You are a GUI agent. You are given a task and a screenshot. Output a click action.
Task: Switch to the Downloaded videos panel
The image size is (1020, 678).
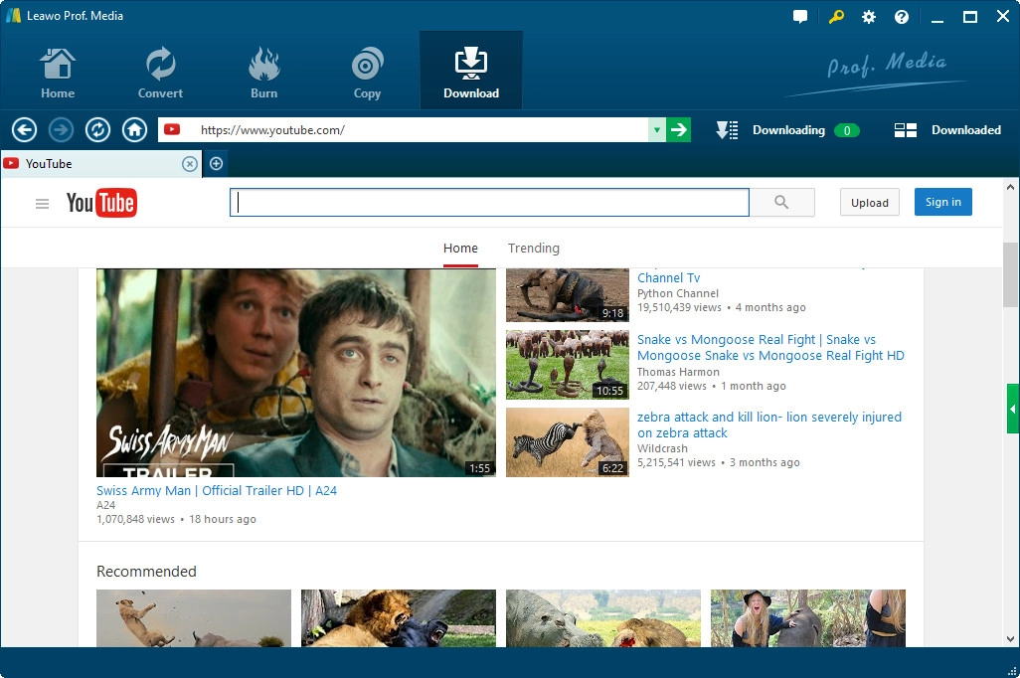pyautogui.click(x=947, y=130)
